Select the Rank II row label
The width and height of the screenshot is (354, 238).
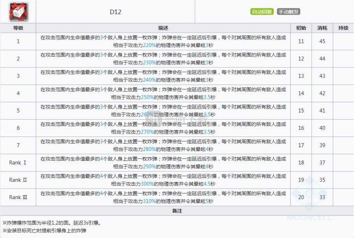tap(18, 180)
